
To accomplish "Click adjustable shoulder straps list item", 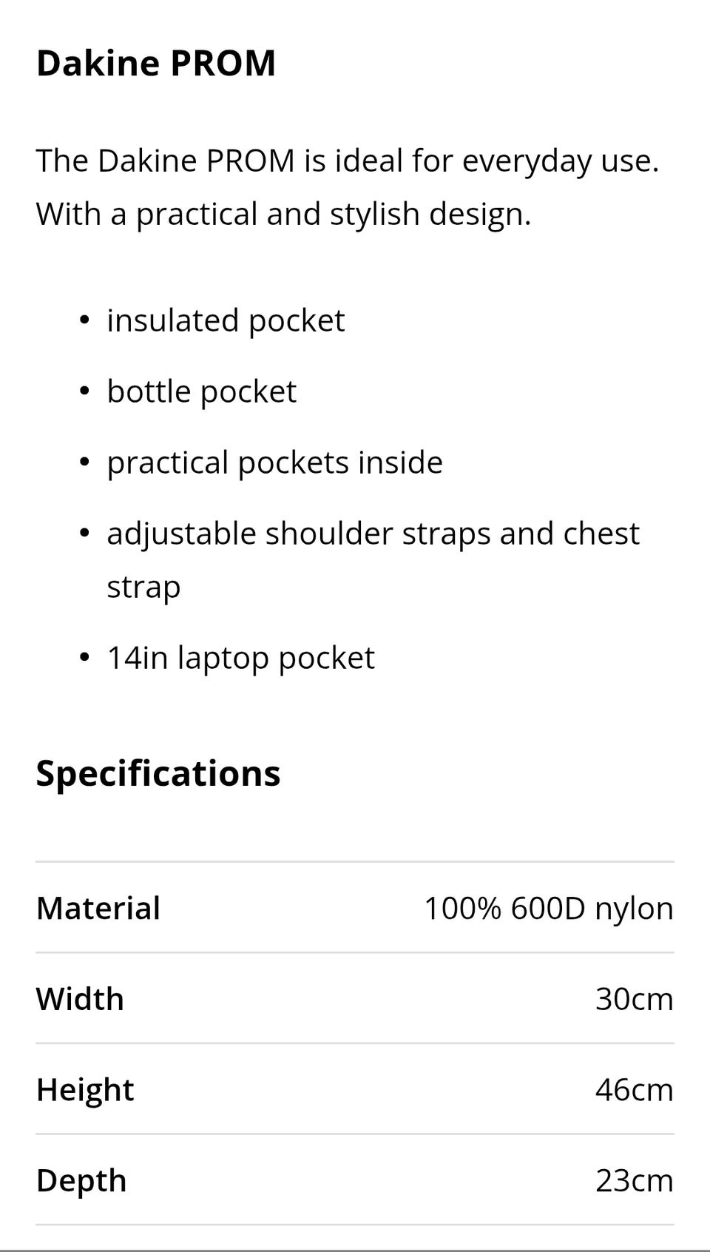I will (x=373, y=560).
